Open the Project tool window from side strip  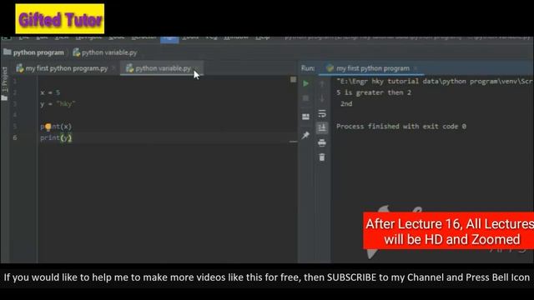click(4, 84)
